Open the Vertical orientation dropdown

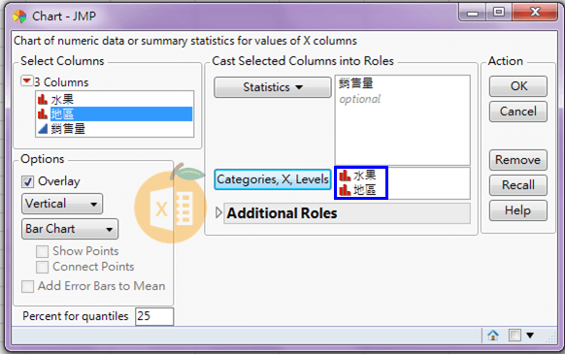[62, 204]
